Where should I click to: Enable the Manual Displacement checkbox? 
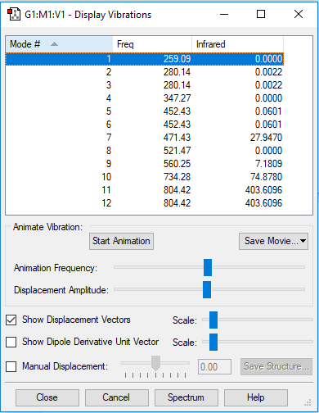click(x=11, y=366)
